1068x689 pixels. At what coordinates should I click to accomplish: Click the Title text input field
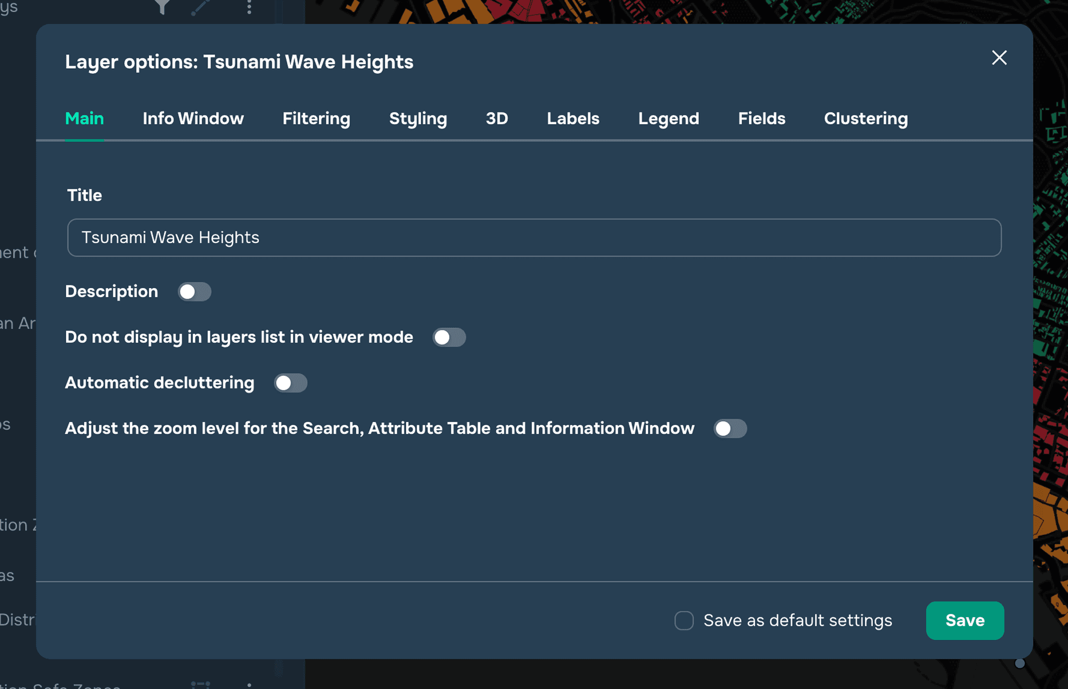pos(534,238)
